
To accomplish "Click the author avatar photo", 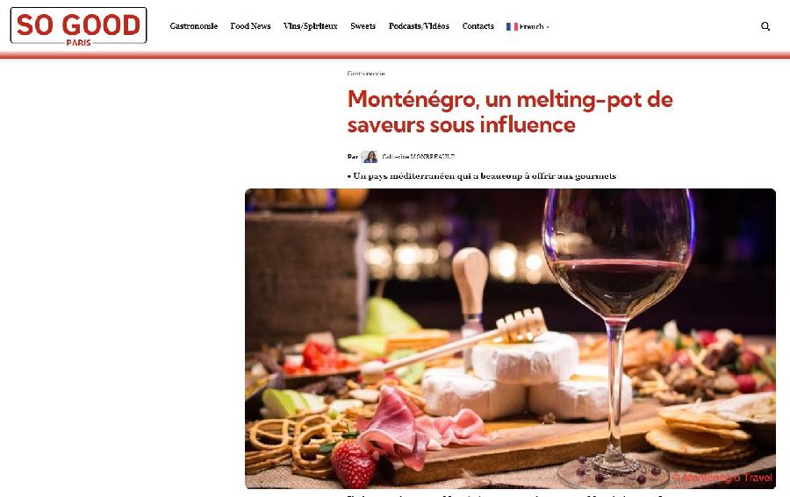I will pos(370,156).
